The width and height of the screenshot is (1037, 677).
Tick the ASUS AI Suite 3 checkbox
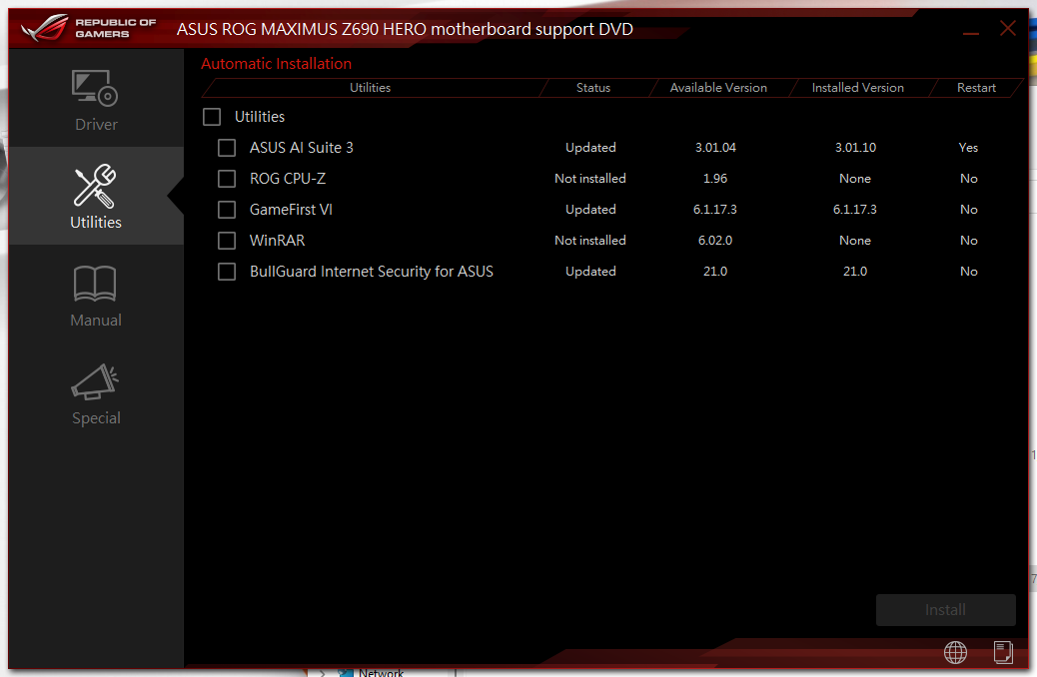227,148
